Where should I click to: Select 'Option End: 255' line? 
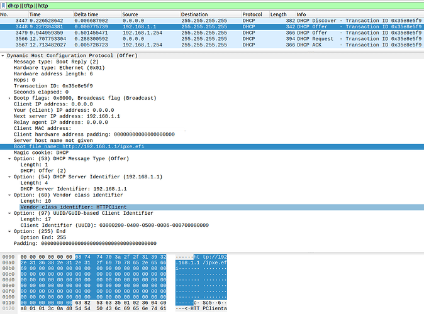tap(43, 237)
